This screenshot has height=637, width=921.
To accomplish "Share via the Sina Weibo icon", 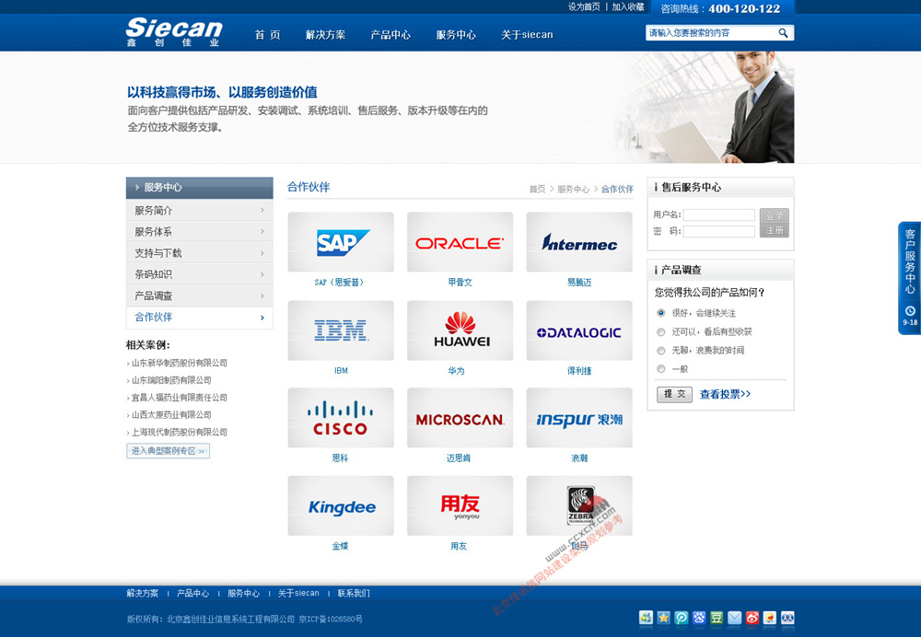I will [752, 618].
